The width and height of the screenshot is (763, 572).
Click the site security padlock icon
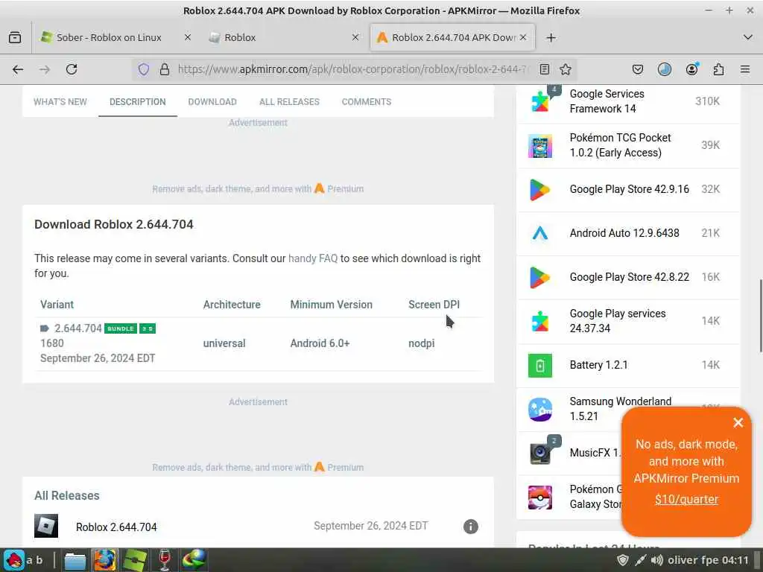[x=165, y=69]
